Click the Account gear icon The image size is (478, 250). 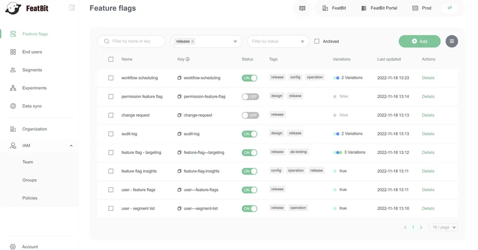pos(13,247)
